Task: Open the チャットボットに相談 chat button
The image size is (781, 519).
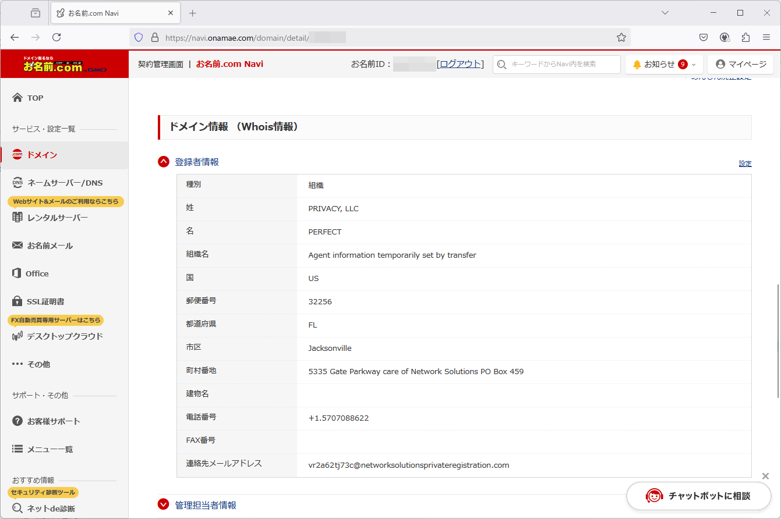Action: click(x=699, y=496)
